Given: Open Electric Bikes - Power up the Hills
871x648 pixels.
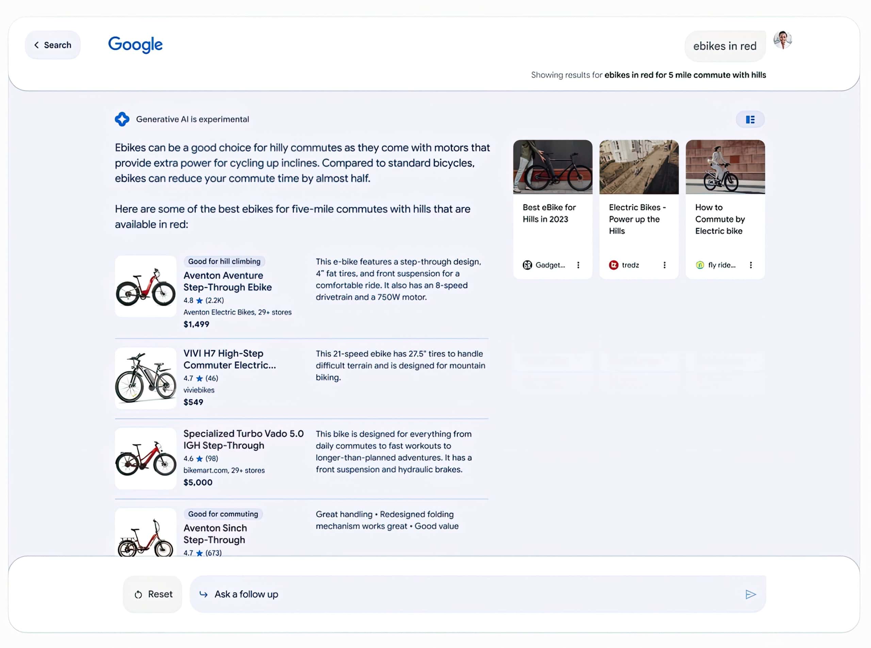Looking at the screenshot, I should (x=637, y=219).
